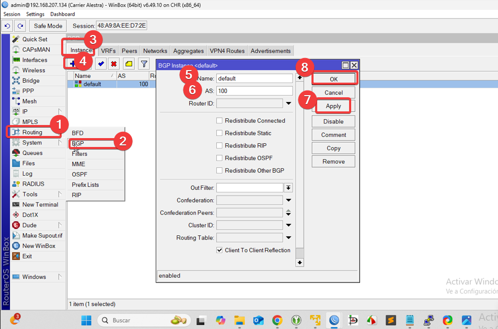498x329 pixels.
Task: Open the Filter funnel icon
Action: (x=143, y=63)
